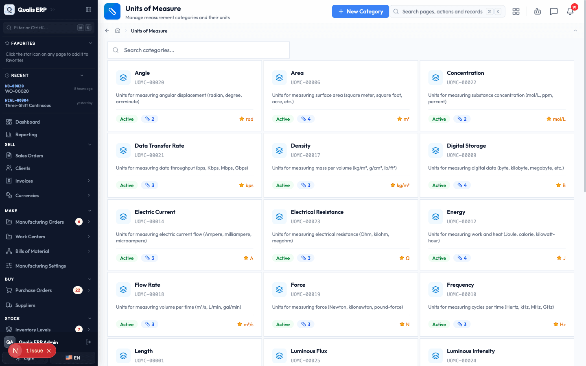Go back using the arrow icon

(x=107, y=30)
